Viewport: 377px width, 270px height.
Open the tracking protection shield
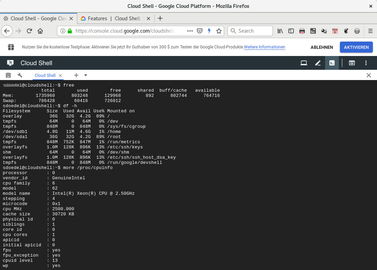pyautogui.click(x=200, y=31)
